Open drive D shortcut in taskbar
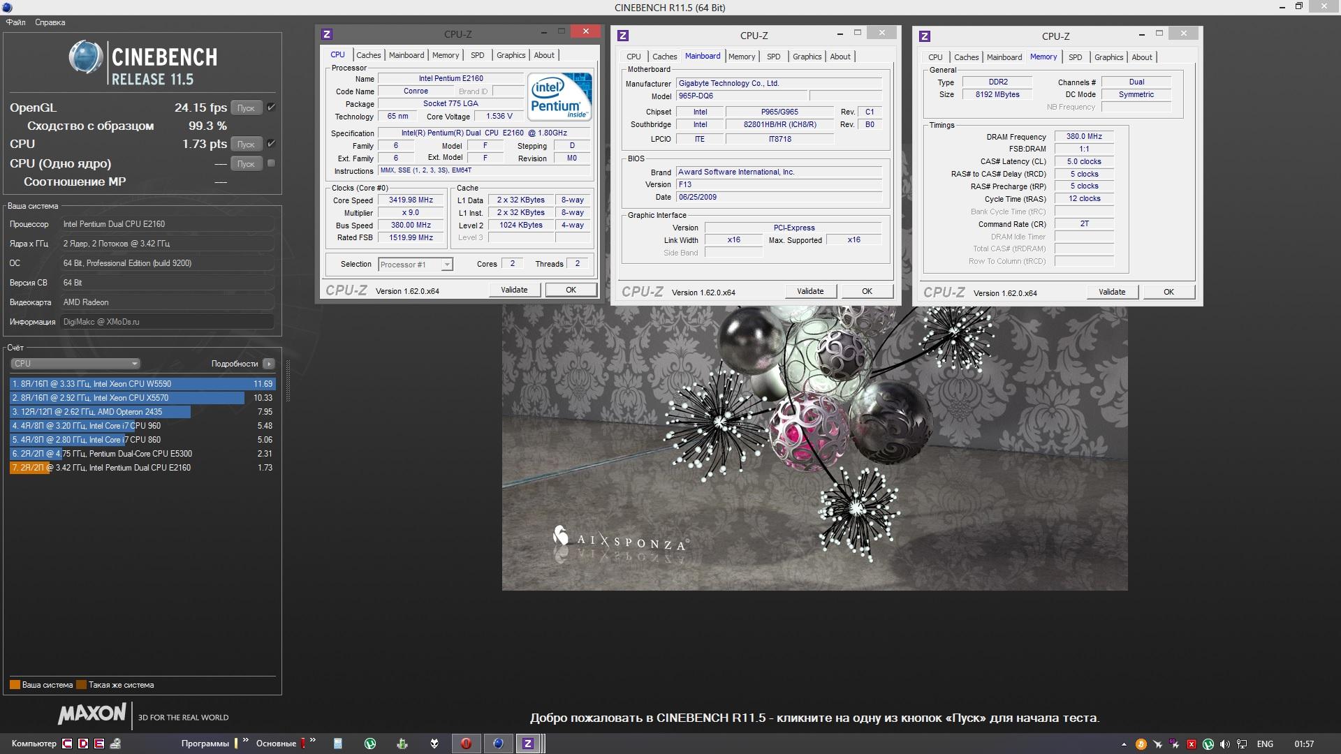 click(x=83, y=744)
